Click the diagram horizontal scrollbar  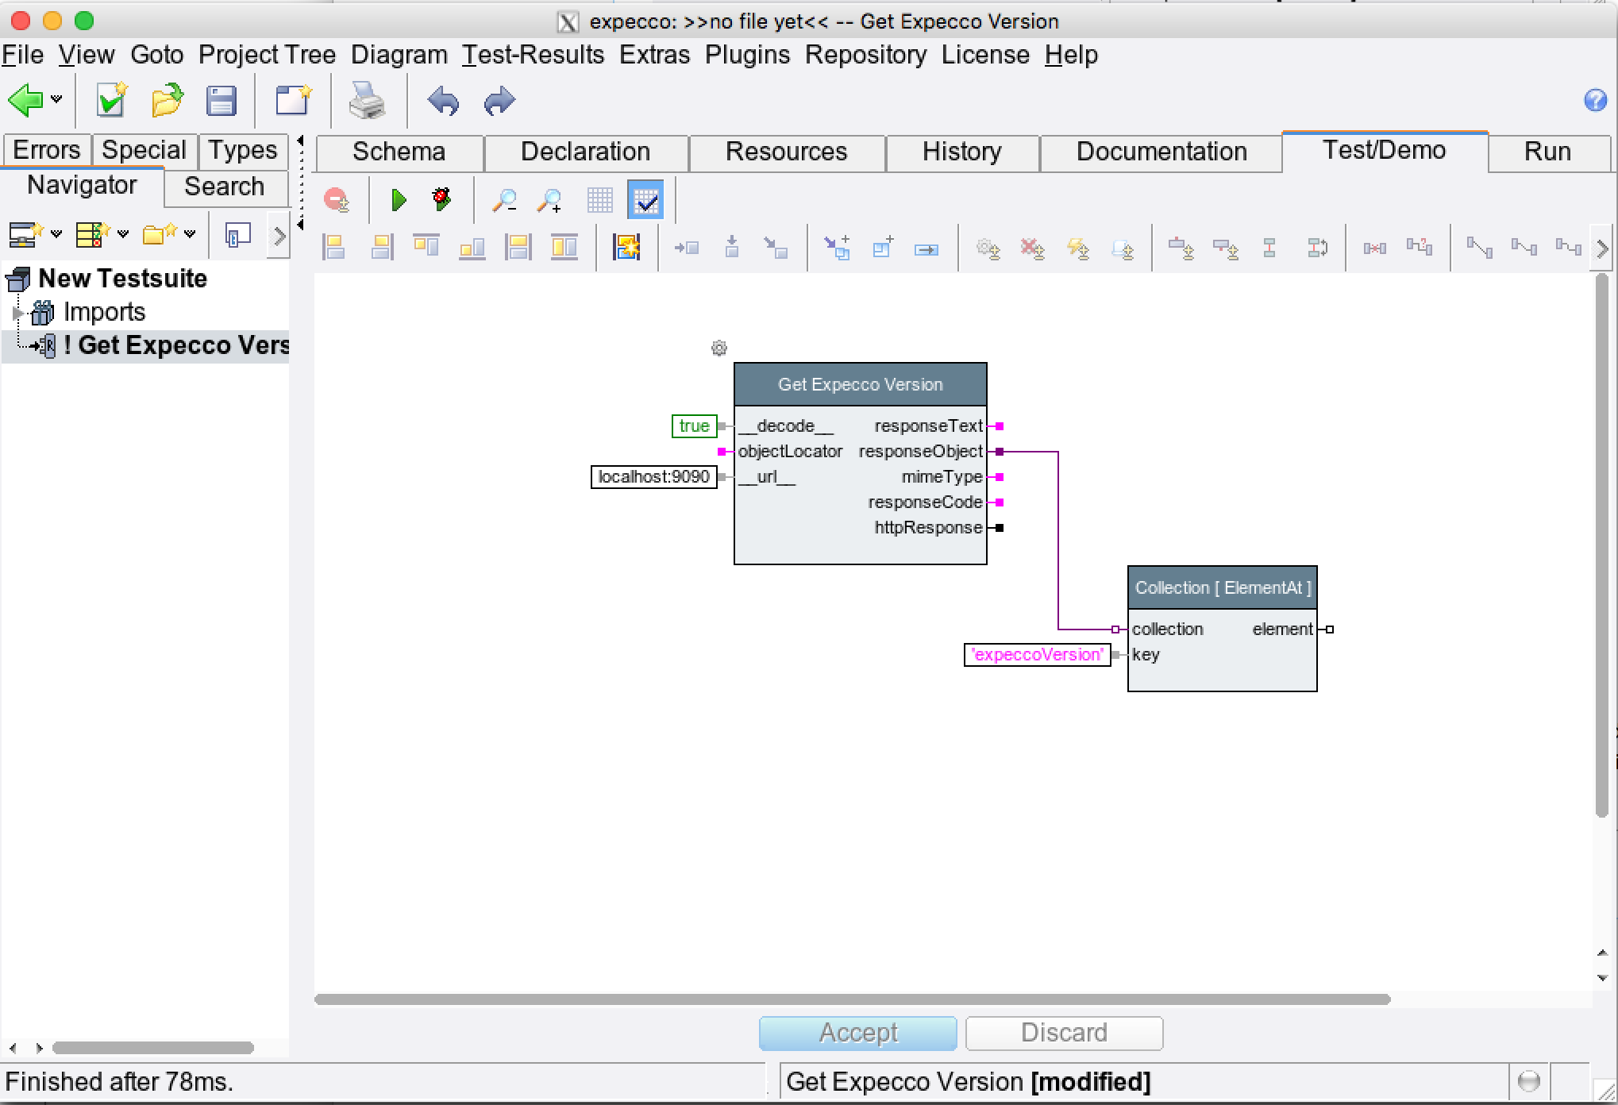click(x=851, y=999)
